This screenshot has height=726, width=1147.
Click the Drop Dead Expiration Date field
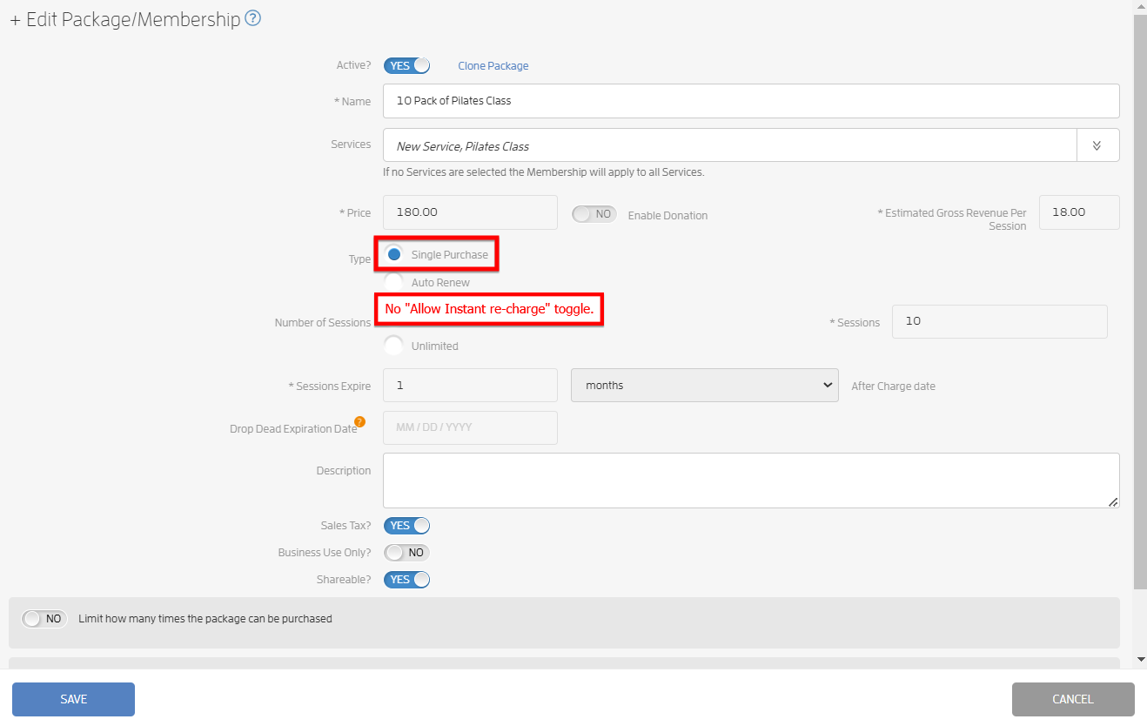470,427
